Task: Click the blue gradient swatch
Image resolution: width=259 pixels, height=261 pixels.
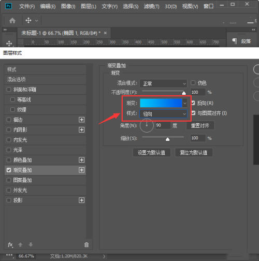Action: [x=161, y=103]
